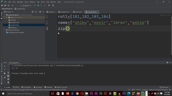Hide the Project panel with minus icon
172x96 pixels.
click(x=43, y=12)
